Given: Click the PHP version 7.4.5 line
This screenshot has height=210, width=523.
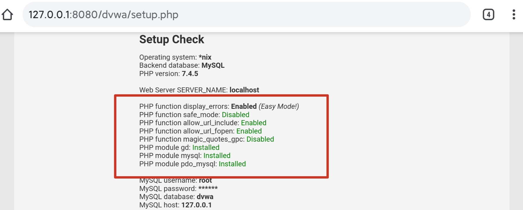Looking at the screenshot, I should (x=169, y=74).
